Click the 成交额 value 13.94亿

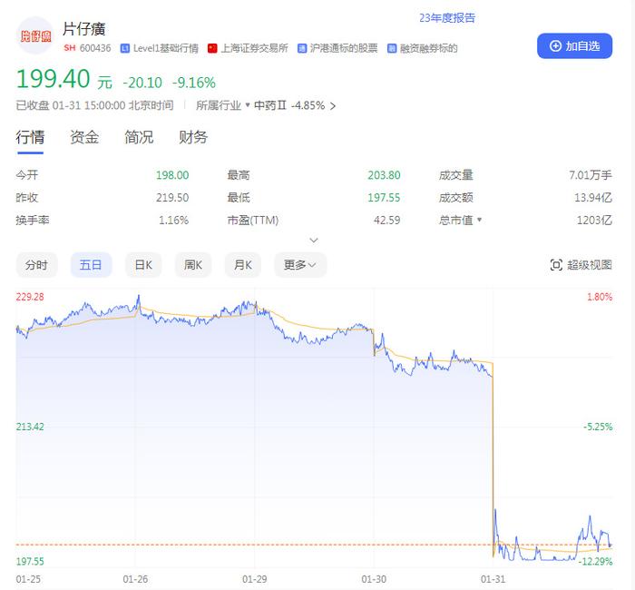pyautogui.click(x=593, y=198)
